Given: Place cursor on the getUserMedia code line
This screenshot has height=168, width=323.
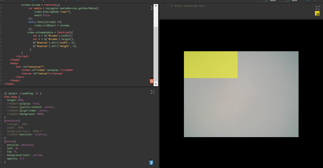Looking at the screenshot, I should pos(64,8).
